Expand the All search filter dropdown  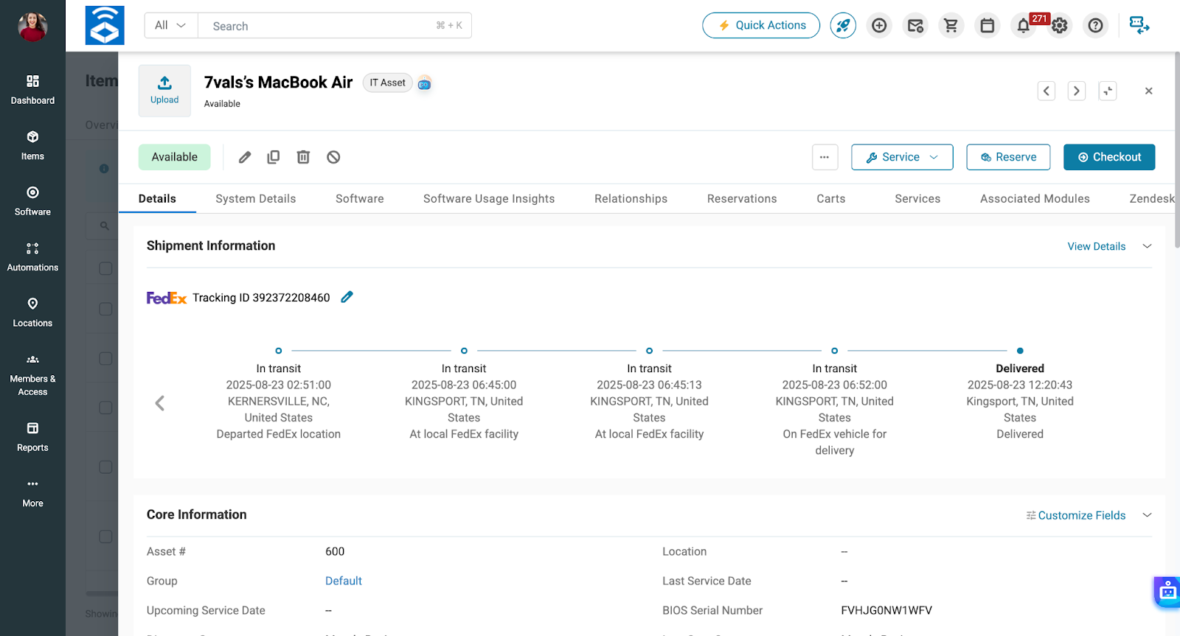[170, 26]
